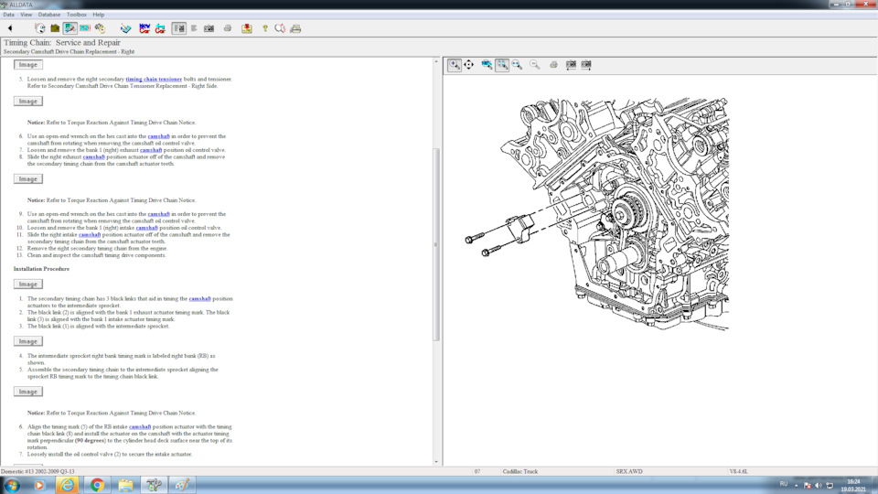Open Google Chrome from the taskbar
This screenshot has height=494, width=878.
(x=97, y=485)
